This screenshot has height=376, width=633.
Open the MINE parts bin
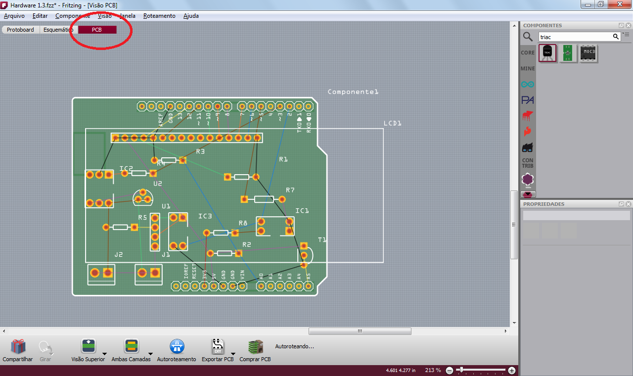click(x=528, y=69)
